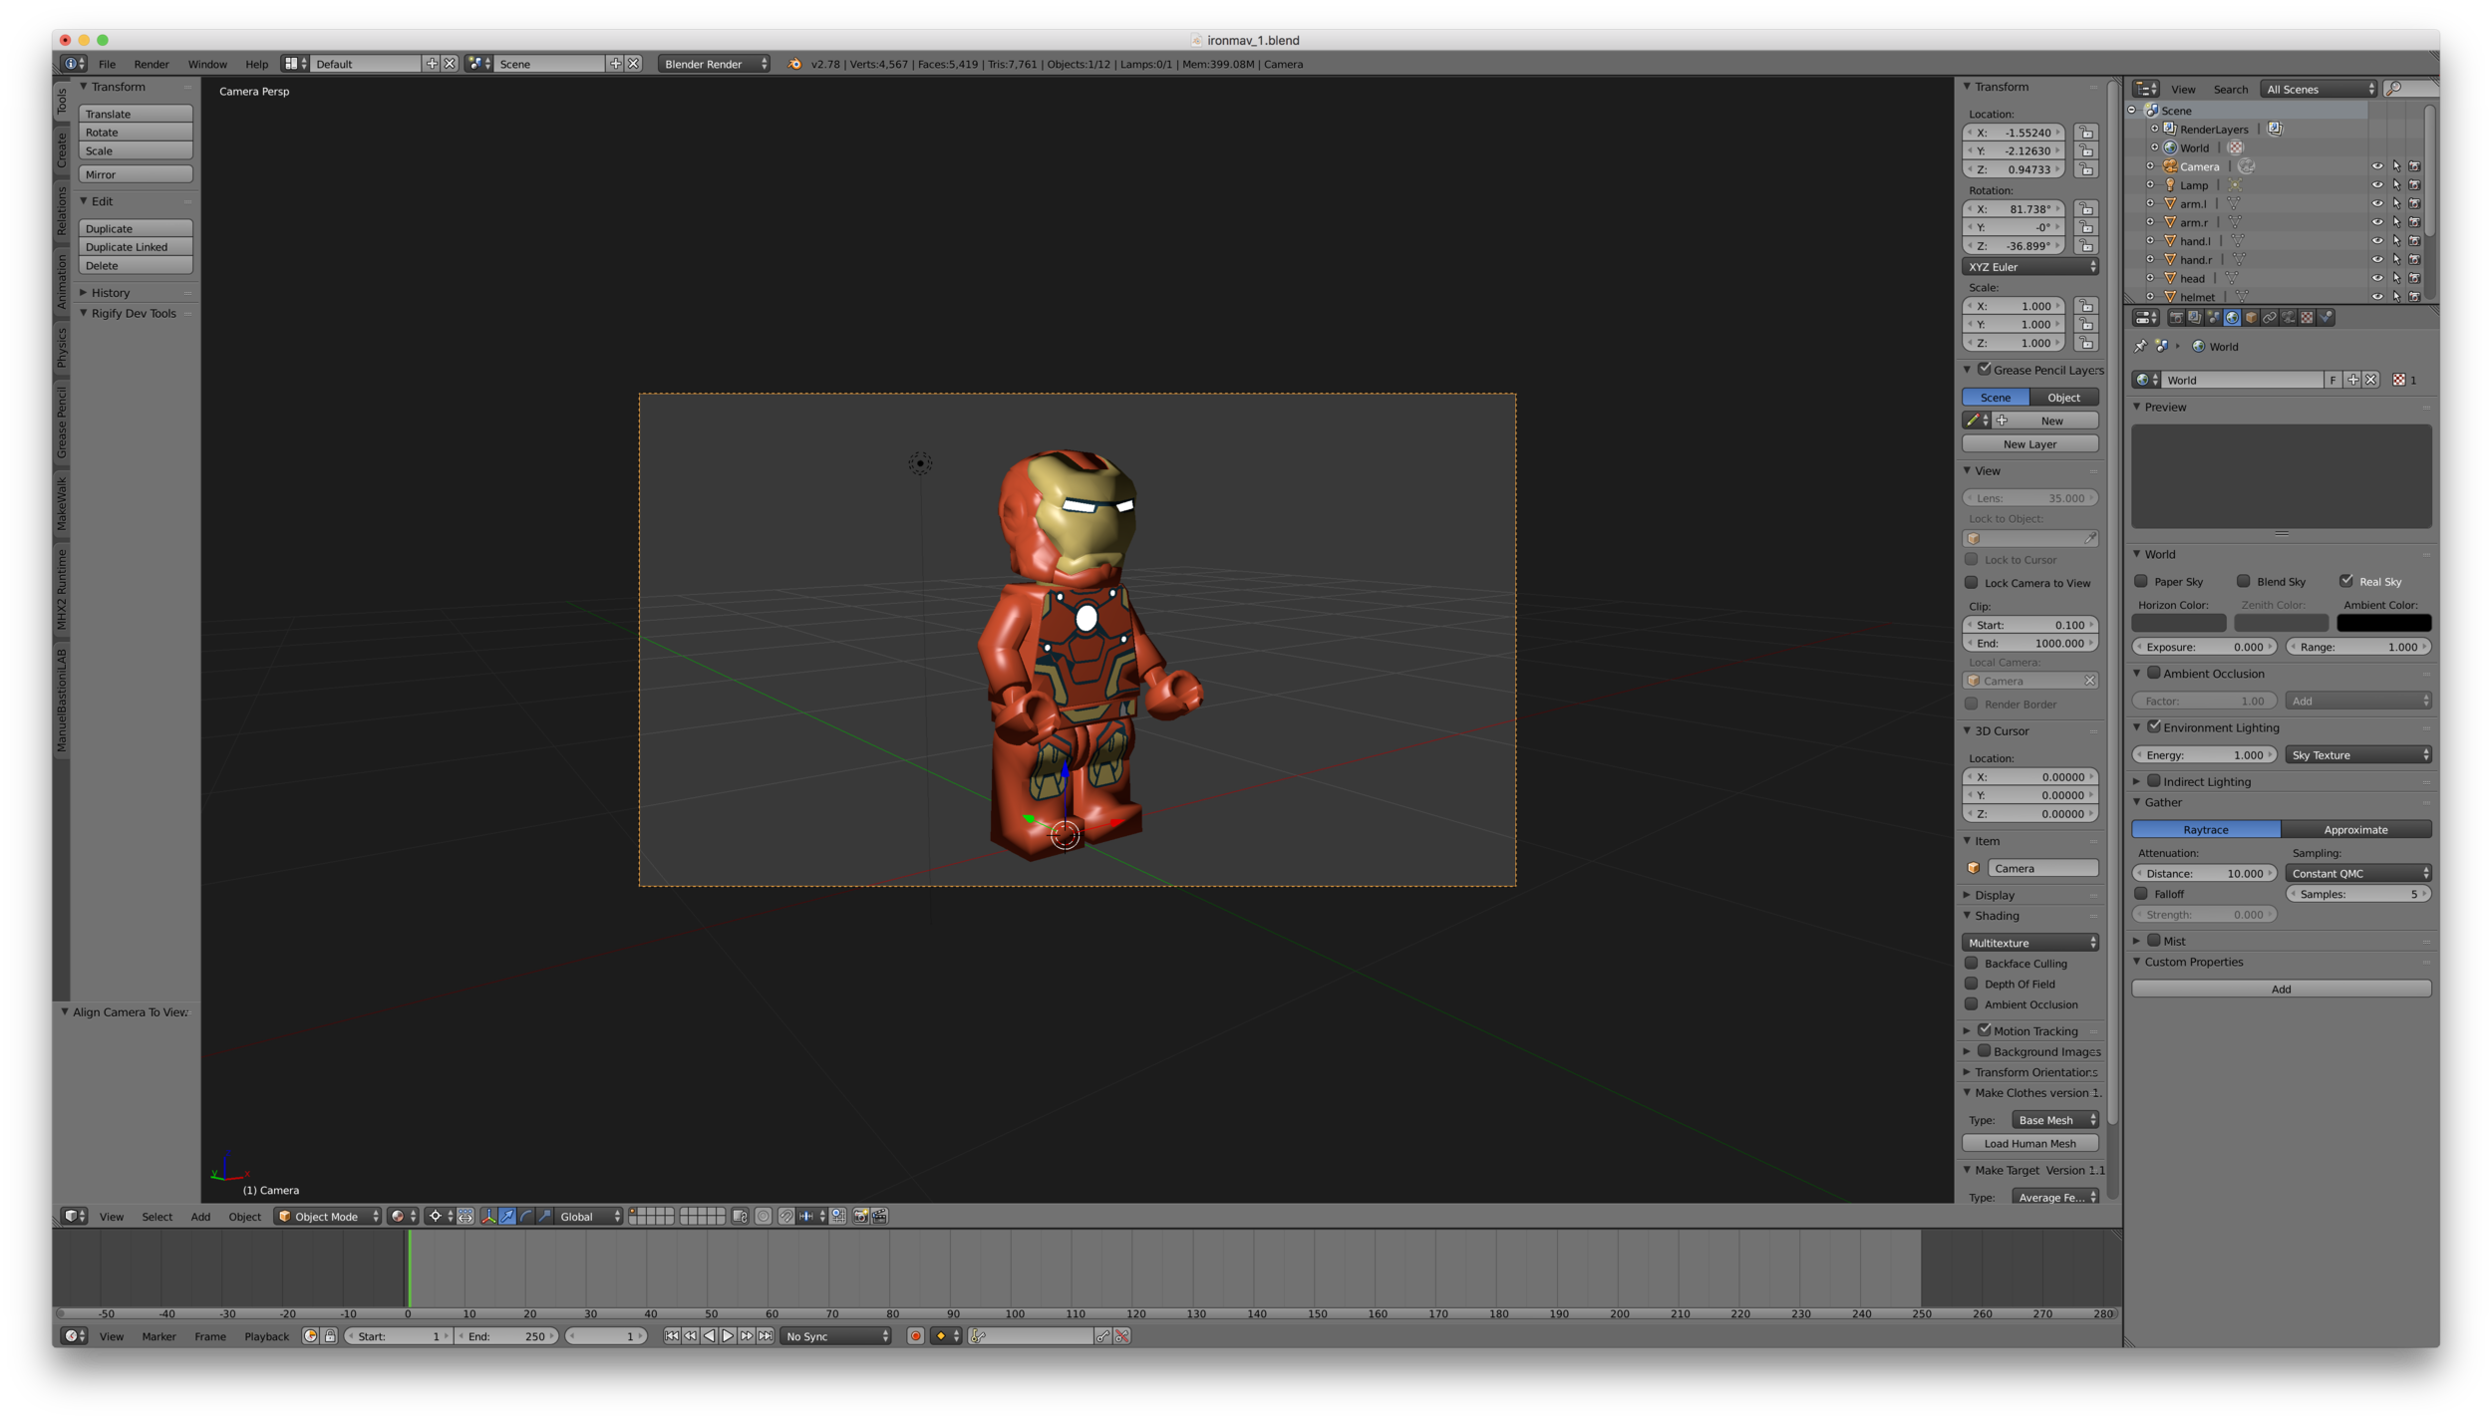The width and height of the screenshot is (2492, 1422).
Task: Click the OpenGL render image camera icon
Action: 861,1216
